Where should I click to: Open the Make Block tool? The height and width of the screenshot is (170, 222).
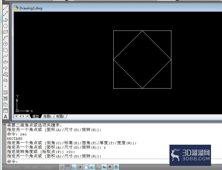pyautogui.click(x=6, y=80)
